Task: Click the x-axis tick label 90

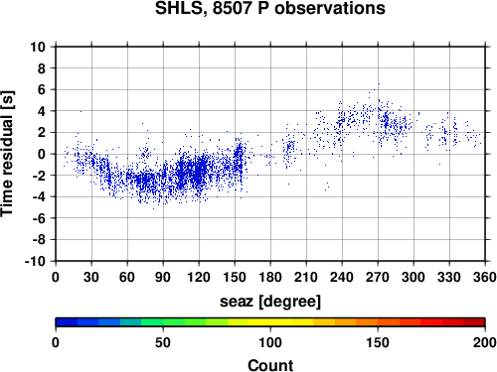Action: click(163, 277)
